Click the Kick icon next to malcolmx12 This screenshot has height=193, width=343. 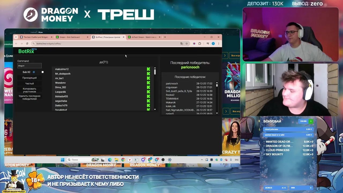click(x=148, y=69)
